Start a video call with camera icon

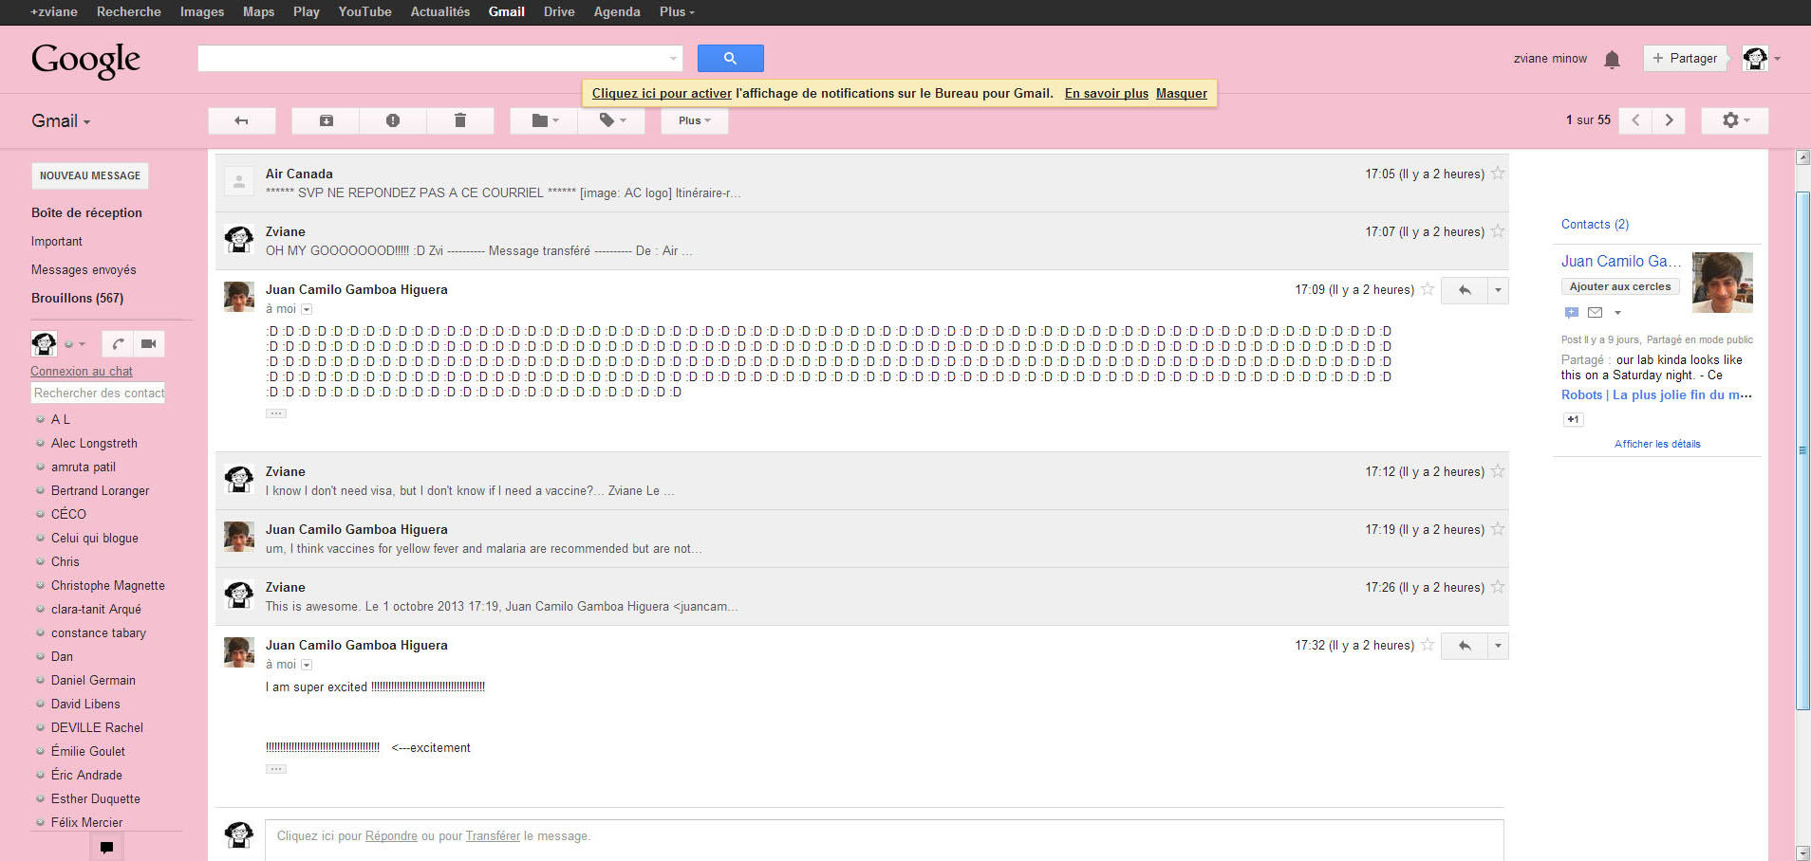148,344
